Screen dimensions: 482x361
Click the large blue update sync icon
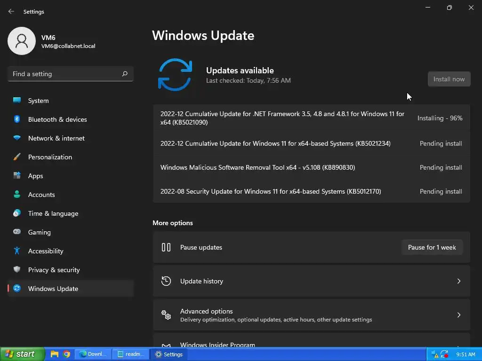[175, 75]
